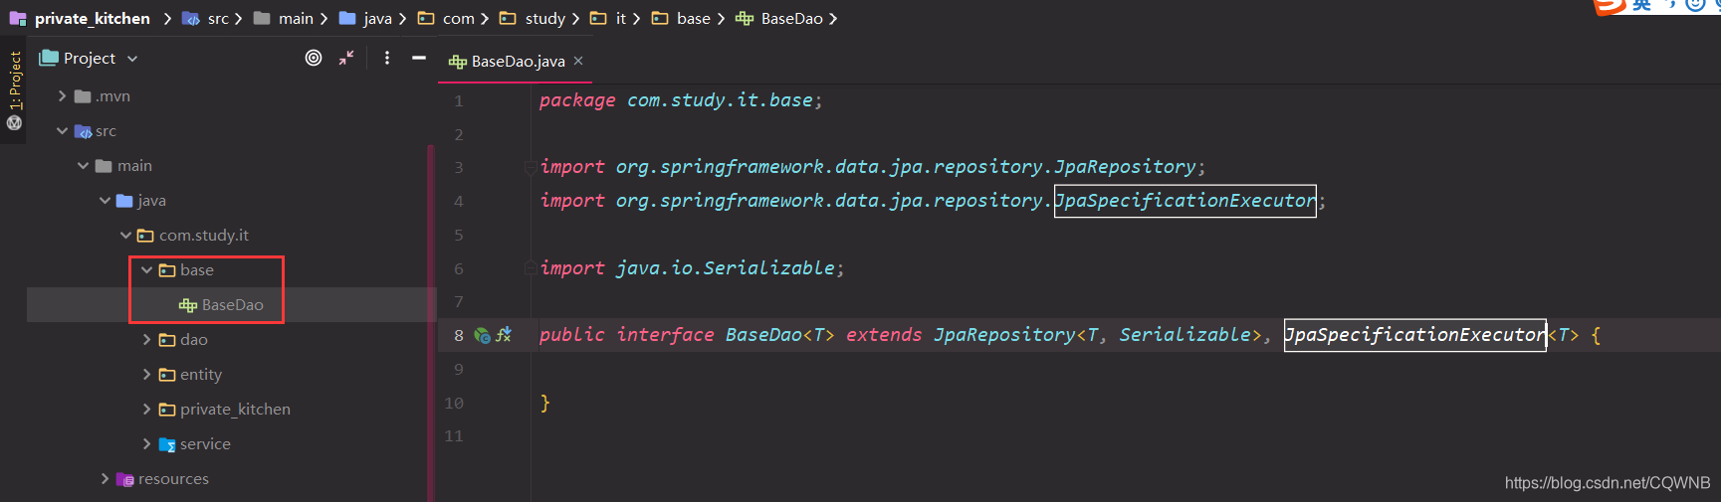Click the round icon under the Project side tab

(x=14, y=123)
